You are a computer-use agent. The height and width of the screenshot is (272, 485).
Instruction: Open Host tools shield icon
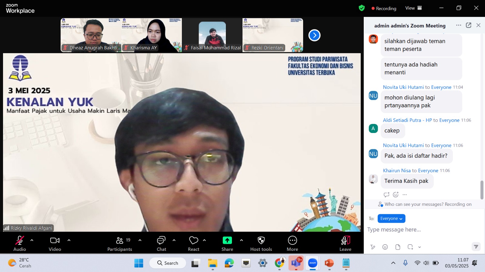pyautogui.click(x=261, y=243)
